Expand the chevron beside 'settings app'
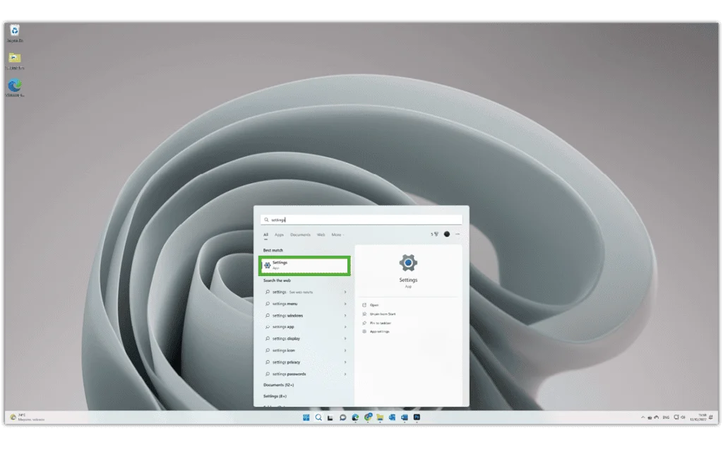 point(345,327)
